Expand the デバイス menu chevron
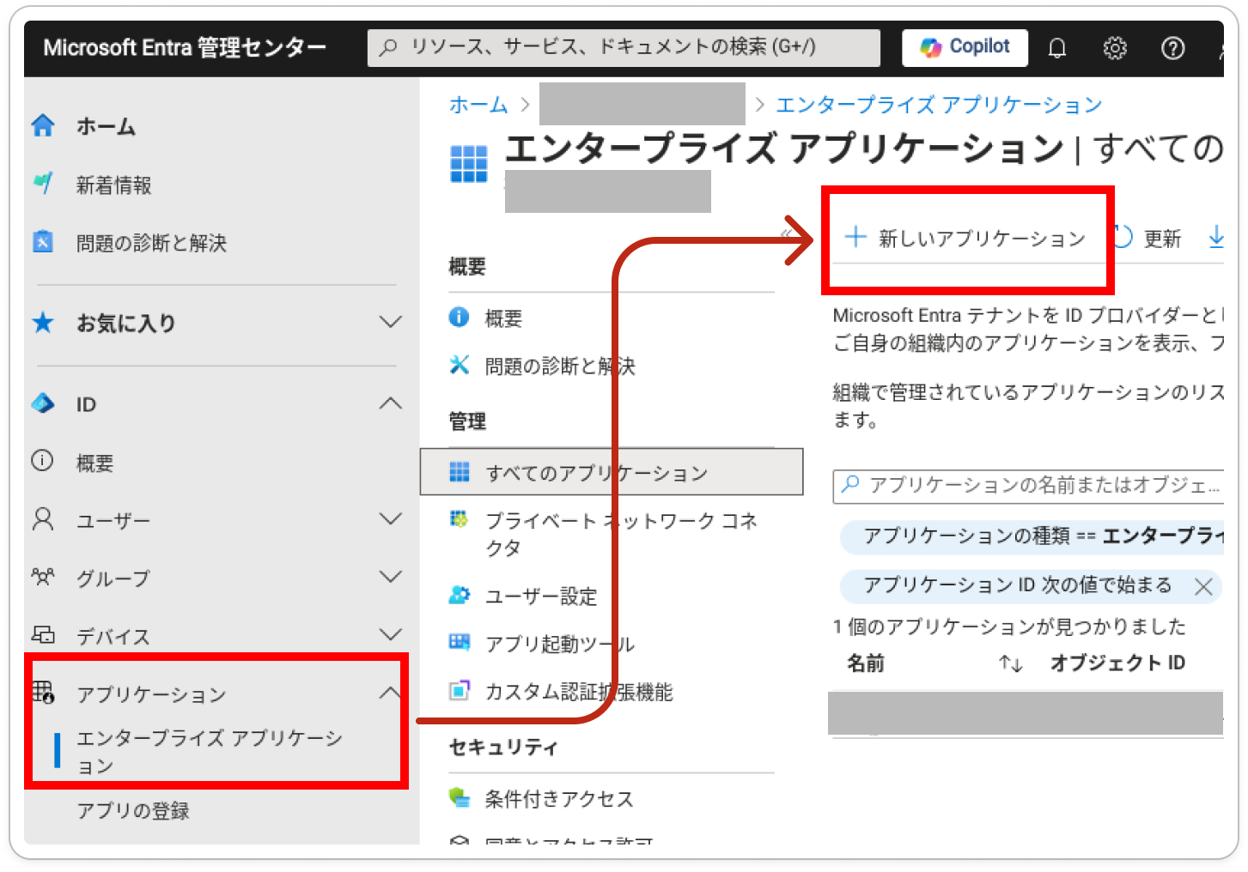Screen dimensions: 1248x872 tap(391, 634)
